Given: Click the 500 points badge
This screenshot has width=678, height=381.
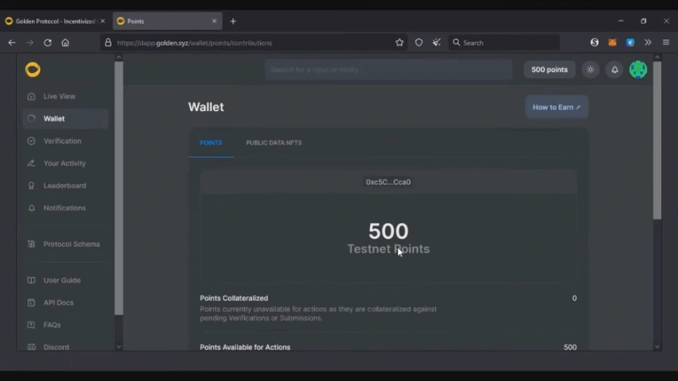Looking at the screenshot, I should (549, 70).
